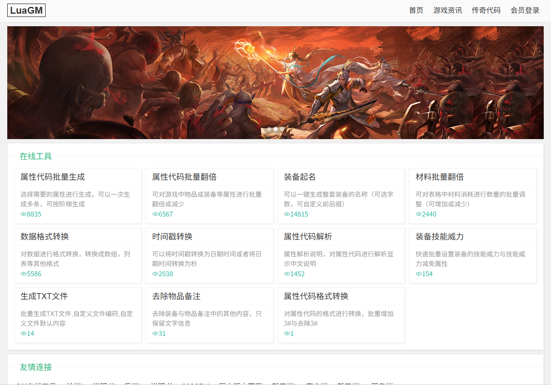The width and height of the screenshot is (551, 385).
Task: Click the eye icon beside 2038
Action: 155,274
